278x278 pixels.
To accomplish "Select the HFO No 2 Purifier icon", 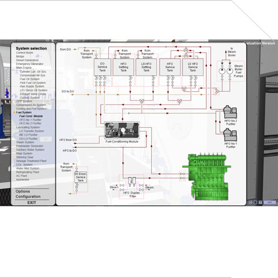I will coord(230,112).
